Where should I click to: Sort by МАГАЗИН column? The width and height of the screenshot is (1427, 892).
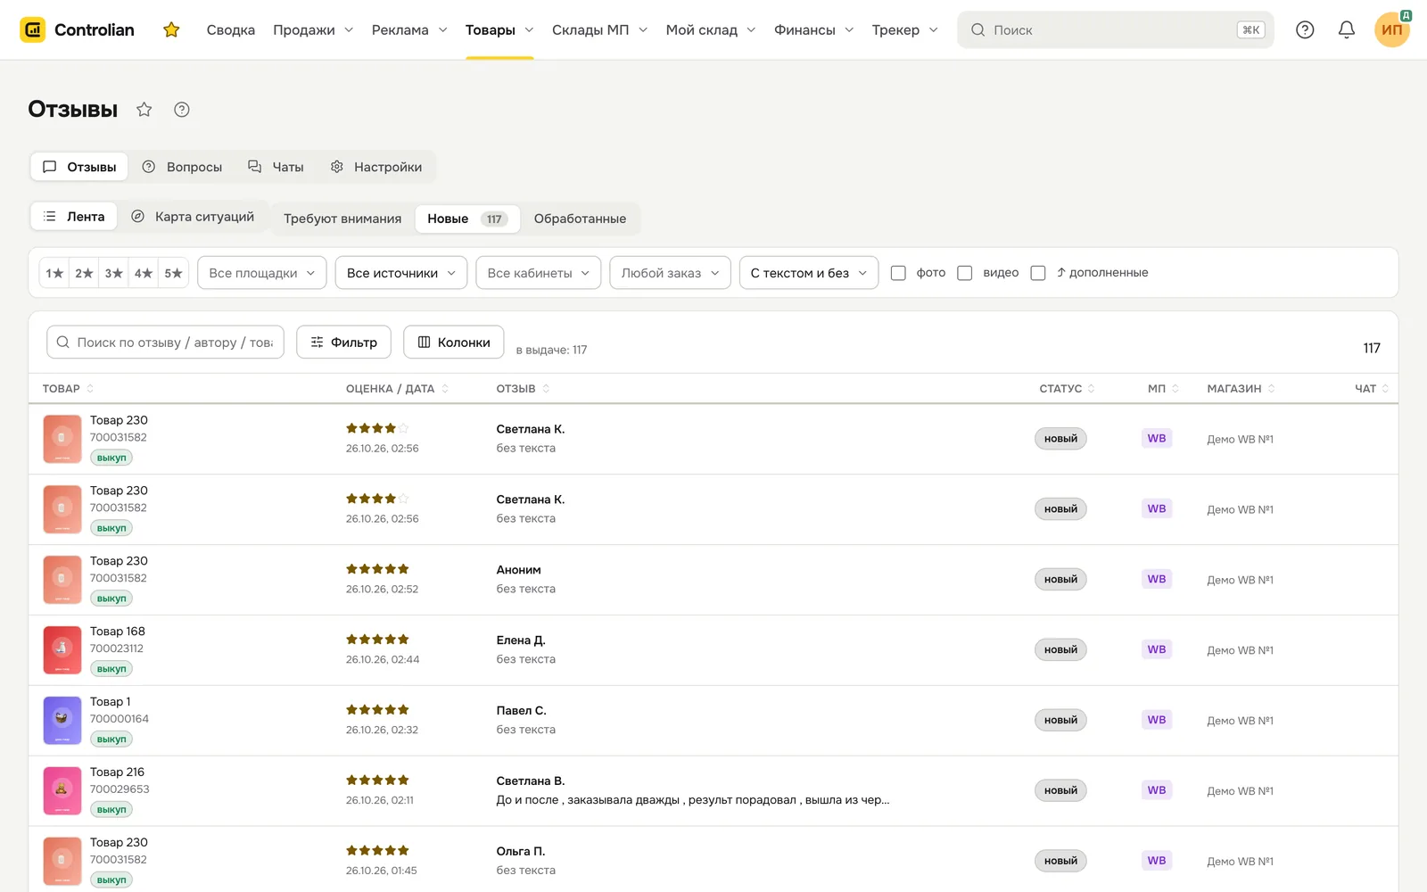[1271, 389]
